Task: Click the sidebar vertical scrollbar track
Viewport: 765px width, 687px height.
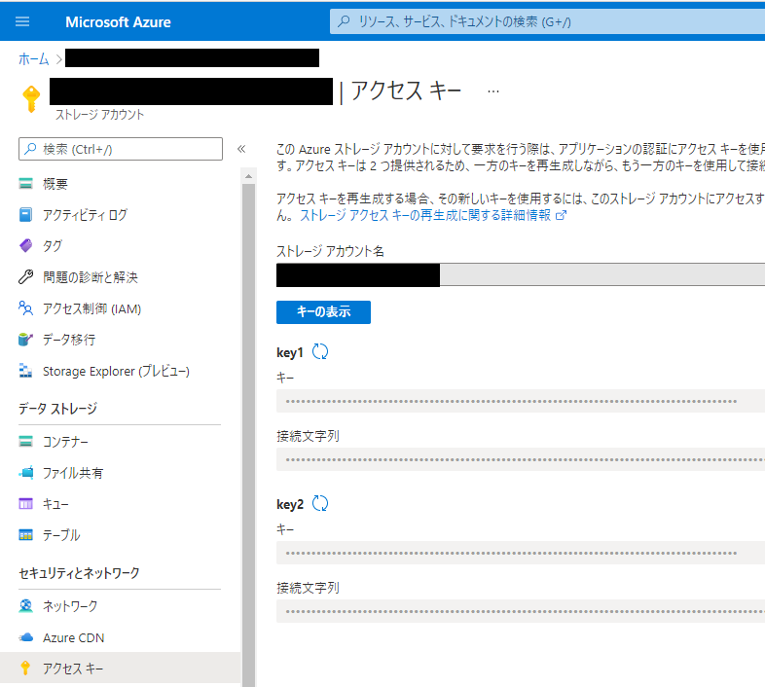Action: (248, 434)
